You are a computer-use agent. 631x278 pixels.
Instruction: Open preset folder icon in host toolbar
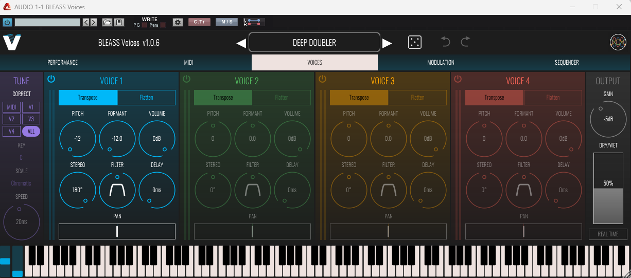tap(107, 22)
